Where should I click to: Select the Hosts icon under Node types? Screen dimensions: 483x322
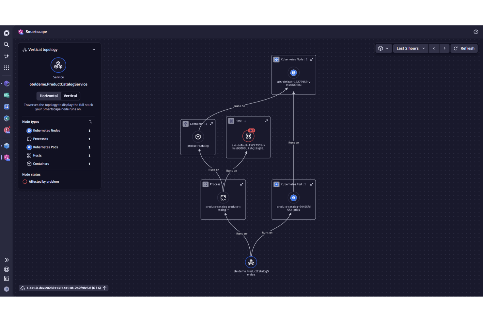pos(29,155)
